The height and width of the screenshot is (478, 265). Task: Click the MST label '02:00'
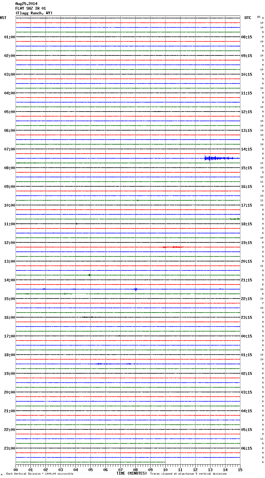tap(10, 56)
